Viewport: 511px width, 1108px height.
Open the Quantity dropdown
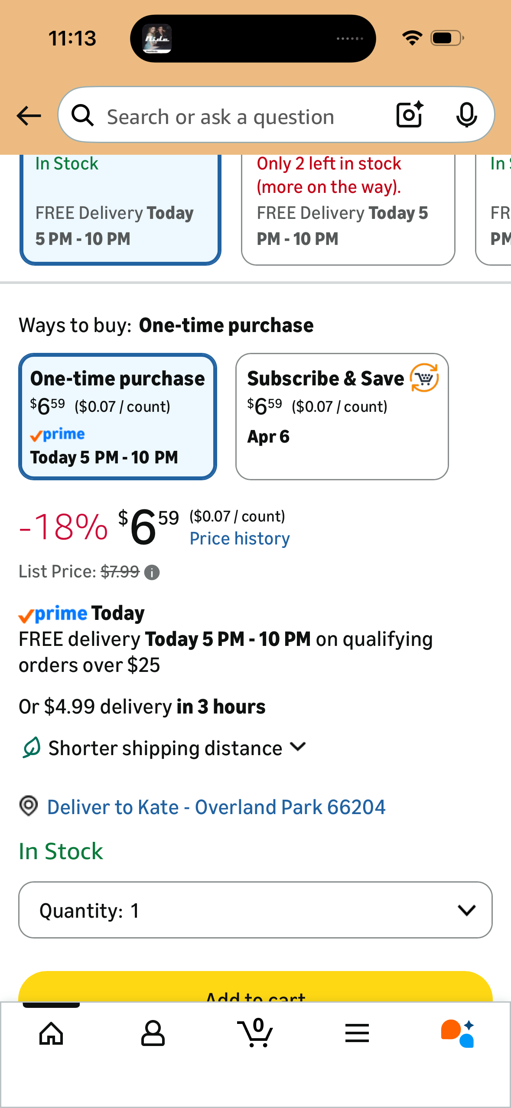[x=255, y=910]
